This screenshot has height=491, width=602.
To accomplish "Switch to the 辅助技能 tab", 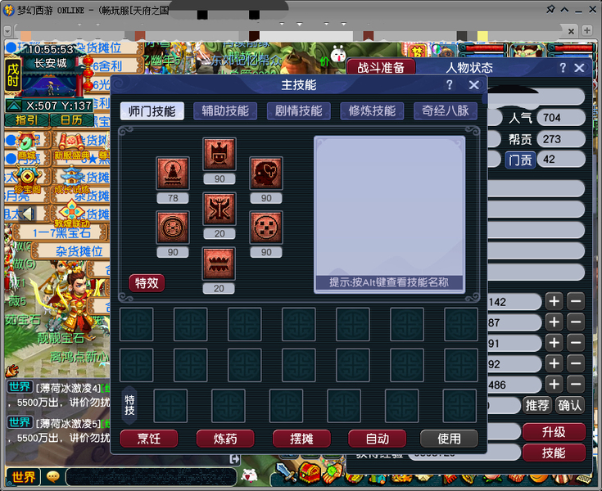I will (225, 111).
